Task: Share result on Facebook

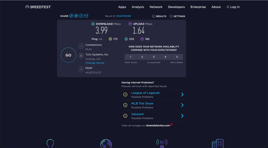Action: point(81,16)
